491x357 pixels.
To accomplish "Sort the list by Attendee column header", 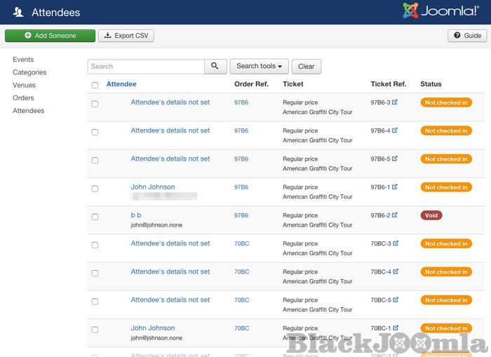I will coord(121,84).
